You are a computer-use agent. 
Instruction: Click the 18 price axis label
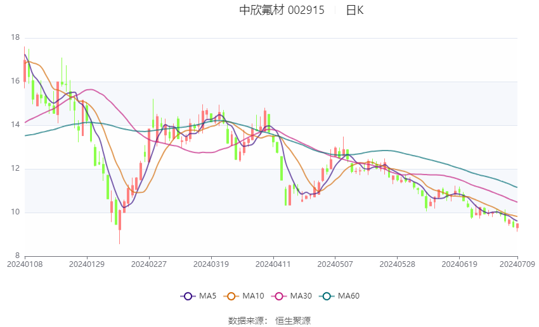pos(15,37)
